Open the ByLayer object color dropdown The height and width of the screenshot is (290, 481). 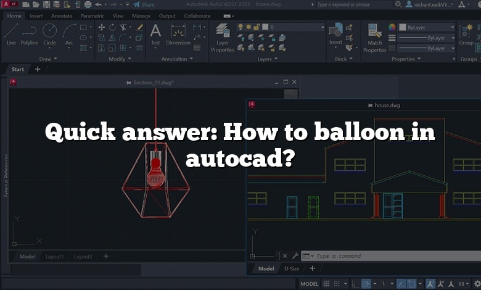tap(426, 27)
